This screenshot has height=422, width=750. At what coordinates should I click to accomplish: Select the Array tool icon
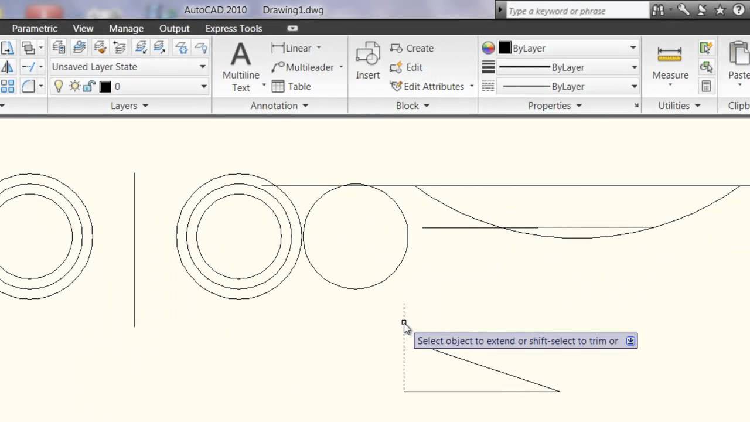coord(8,87)
